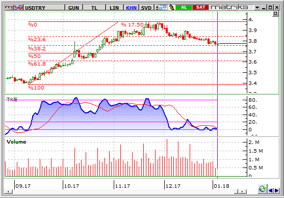Click the green AL buy button
The width and height of the screenshot is (284, 198).
pyautogui.click(x=184, y=8)
